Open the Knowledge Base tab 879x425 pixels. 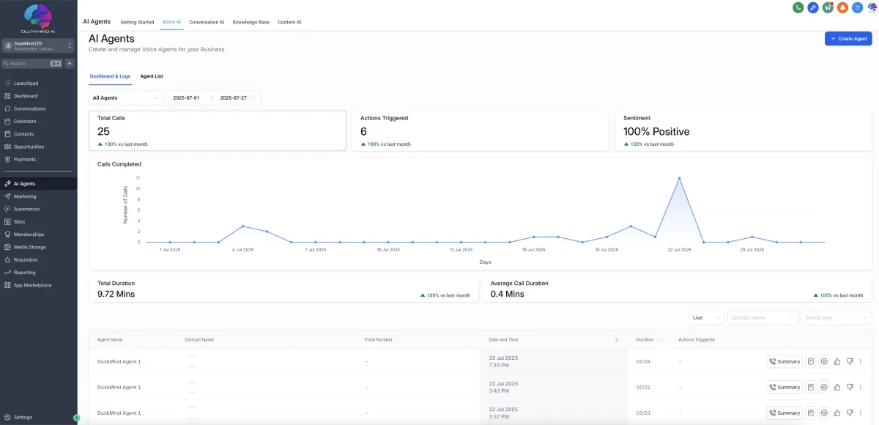(251, 22)
